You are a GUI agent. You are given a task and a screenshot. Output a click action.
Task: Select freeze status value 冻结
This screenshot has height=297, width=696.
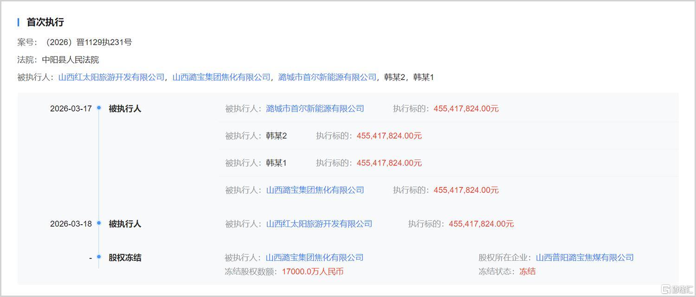point(528,272)
